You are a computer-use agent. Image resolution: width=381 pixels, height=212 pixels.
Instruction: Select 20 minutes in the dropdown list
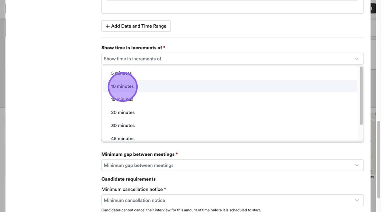tap(123, 112)
